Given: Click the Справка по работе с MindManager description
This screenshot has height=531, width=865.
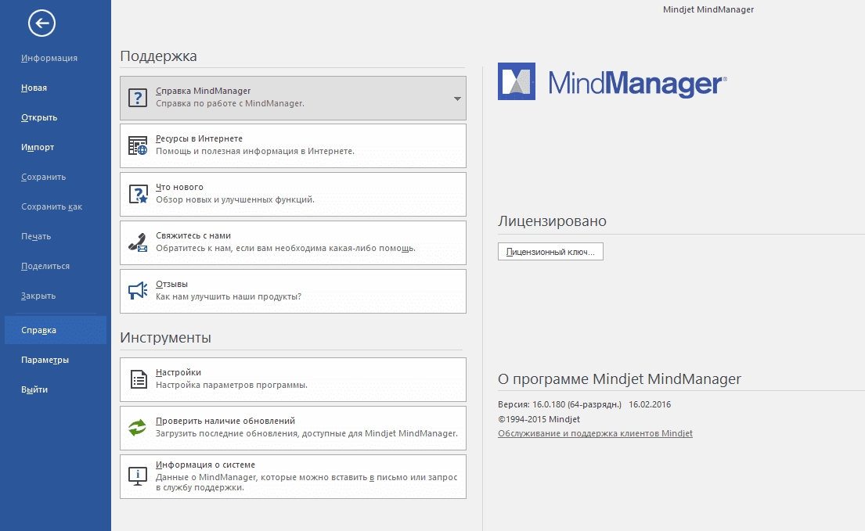Looking at the screenshot, I should [230, 103].
